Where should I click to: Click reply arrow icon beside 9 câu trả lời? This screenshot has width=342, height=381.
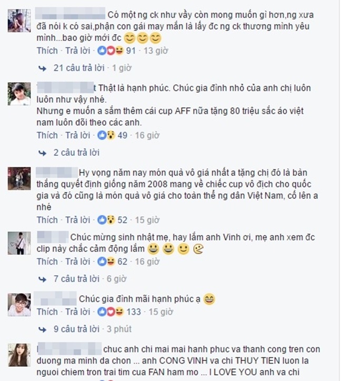[x=43, y=330]
